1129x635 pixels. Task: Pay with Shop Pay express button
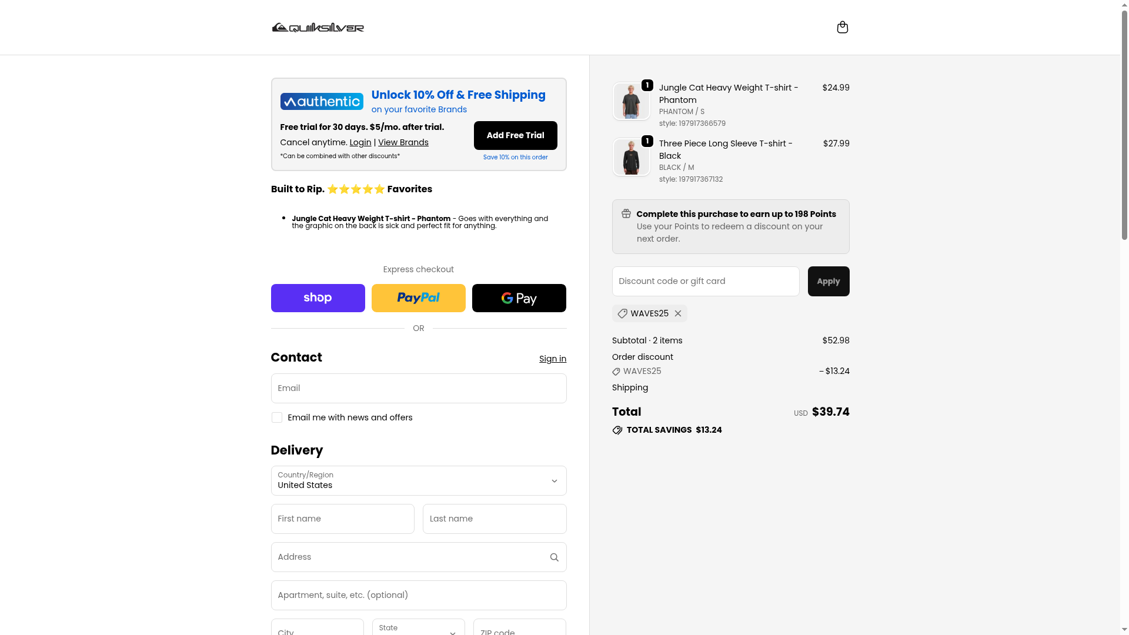click(x=318, y=298)
